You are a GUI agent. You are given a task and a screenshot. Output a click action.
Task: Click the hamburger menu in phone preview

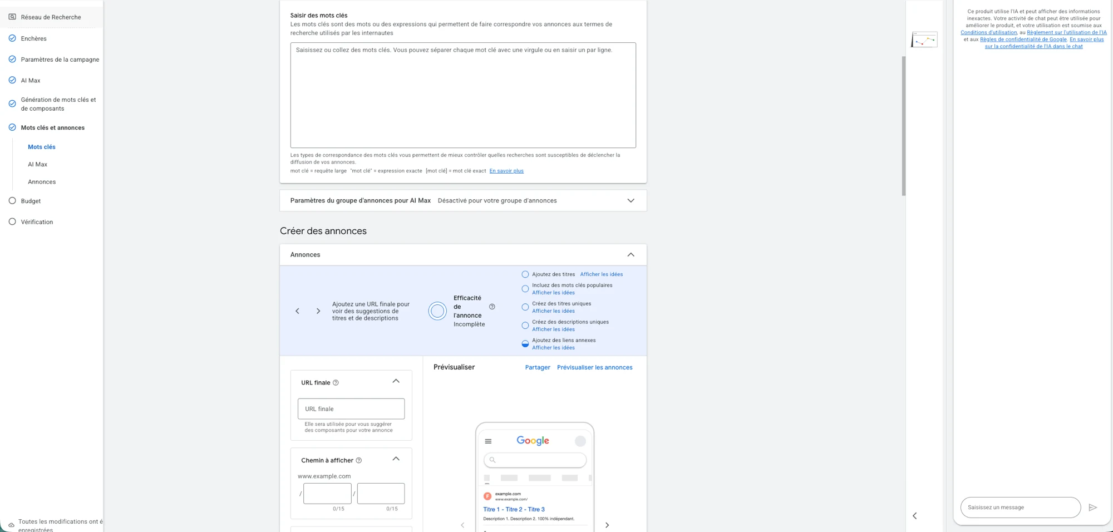pos(488,441)
